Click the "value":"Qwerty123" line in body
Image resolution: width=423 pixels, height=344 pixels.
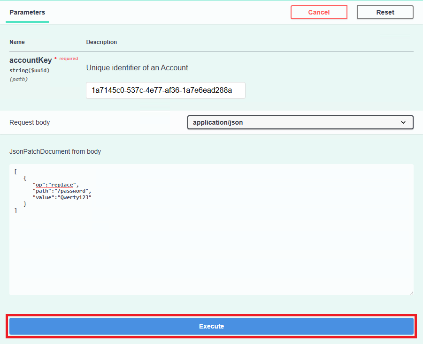pos(62,198)
